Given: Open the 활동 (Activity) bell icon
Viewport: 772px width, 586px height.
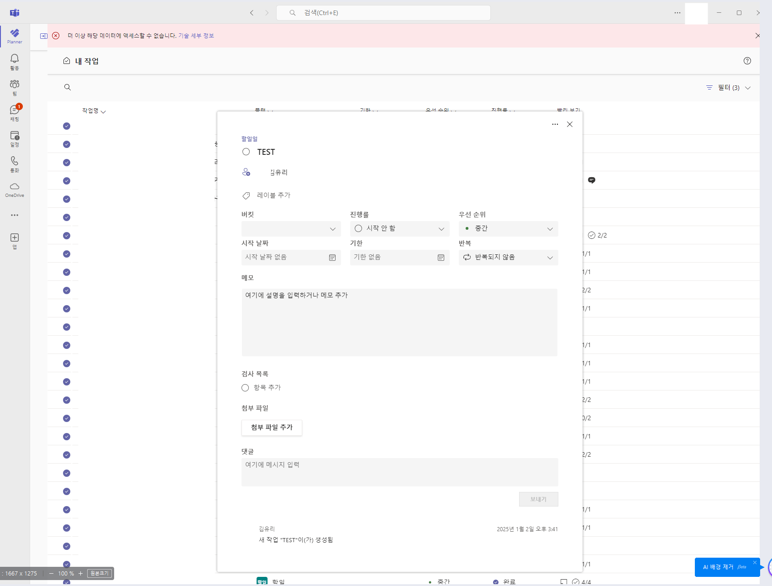Looking at the screenshot, I should [15, 62].
